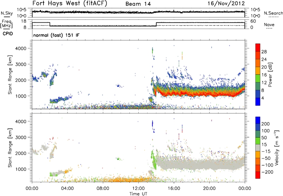Pick the dark blue bottom Power colorbar segment
Image resolution: width=283 pixels, height=196 pixels.
point(258,102)
